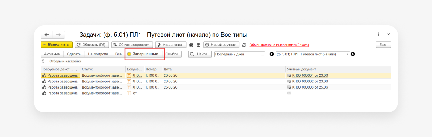Close the task window with X
The width and height of the screenshot is (432, 137).
(x=388, y=35)
